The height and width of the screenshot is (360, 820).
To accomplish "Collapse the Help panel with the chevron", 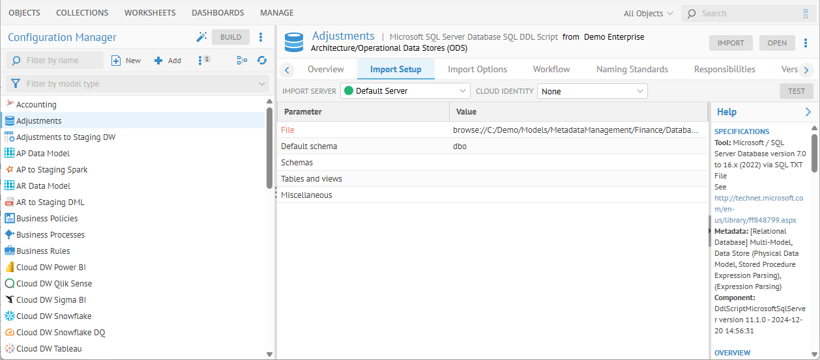I will [808, 112].
